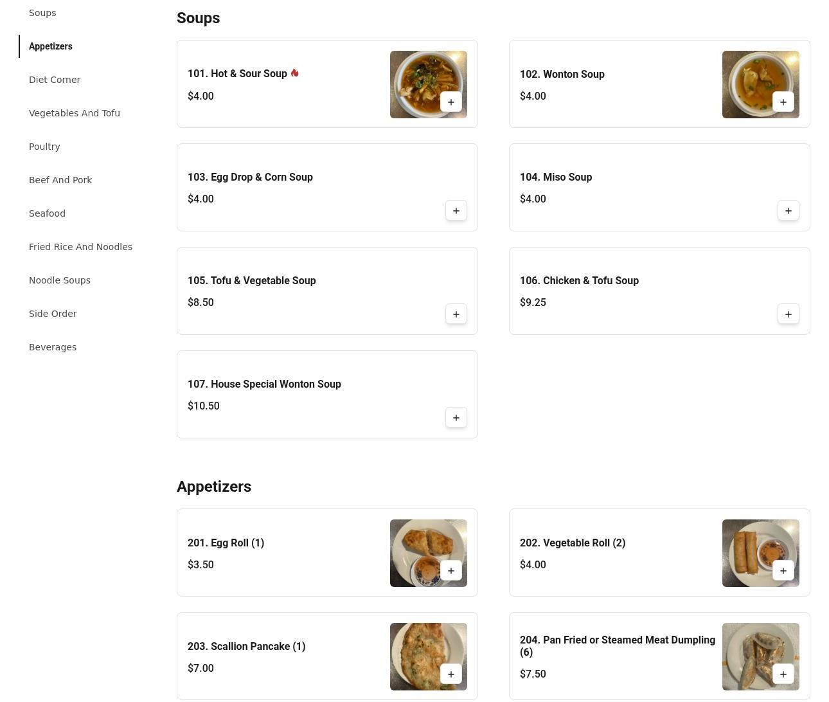This screenshot has height=702, width=829.
Task: Select Beverages from category list
Action: click(x=53, y=347)
